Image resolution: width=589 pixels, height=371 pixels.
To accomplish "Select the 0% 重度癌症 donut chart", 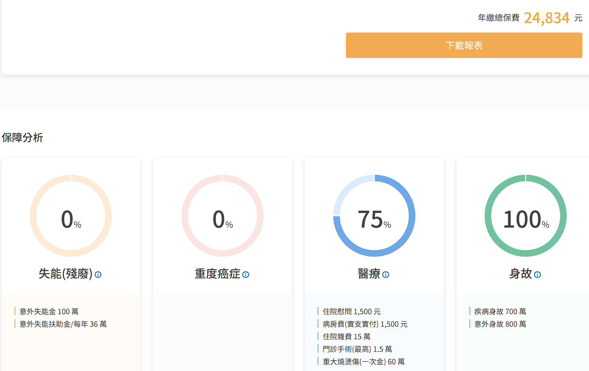I will [x=222, y=216].
